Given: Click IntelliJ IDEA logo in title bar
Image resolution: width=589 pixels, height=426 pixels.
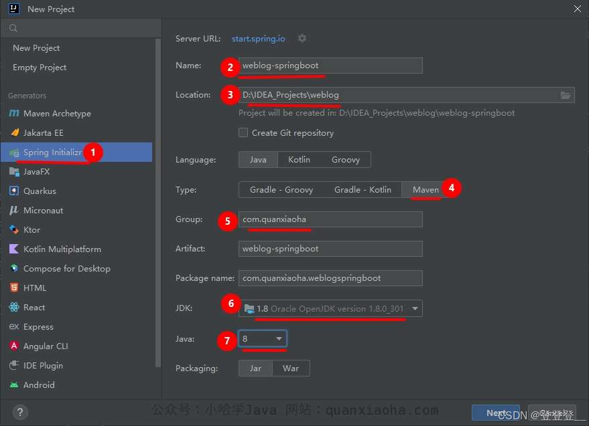Looking at the screenshot, I should (14, 8).
